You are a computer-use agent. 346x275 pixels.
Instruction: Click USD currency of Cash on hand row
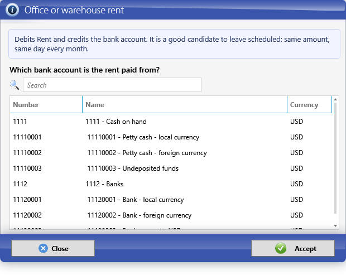click(x=296, y=121)
